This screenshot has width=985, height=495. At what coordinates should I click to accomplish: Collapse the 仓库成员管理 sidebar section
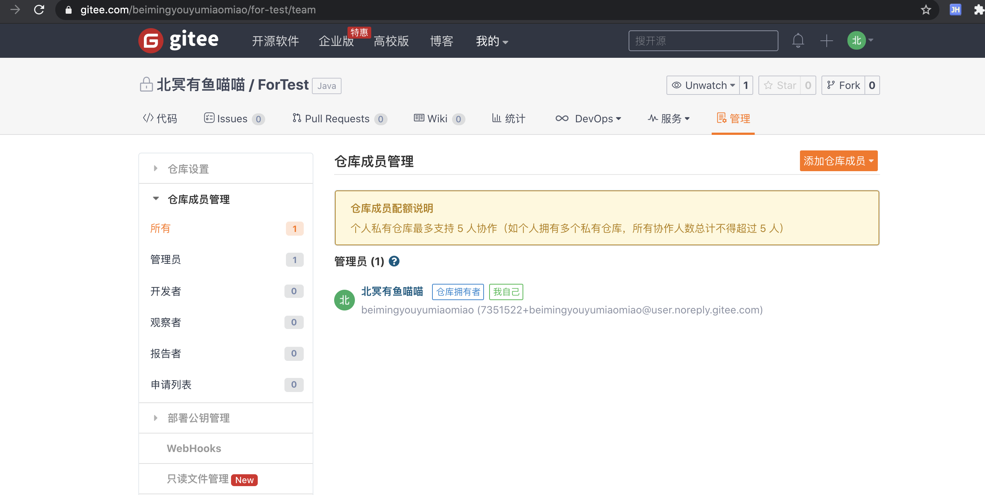pyautogui.click(x=198, y=199)
